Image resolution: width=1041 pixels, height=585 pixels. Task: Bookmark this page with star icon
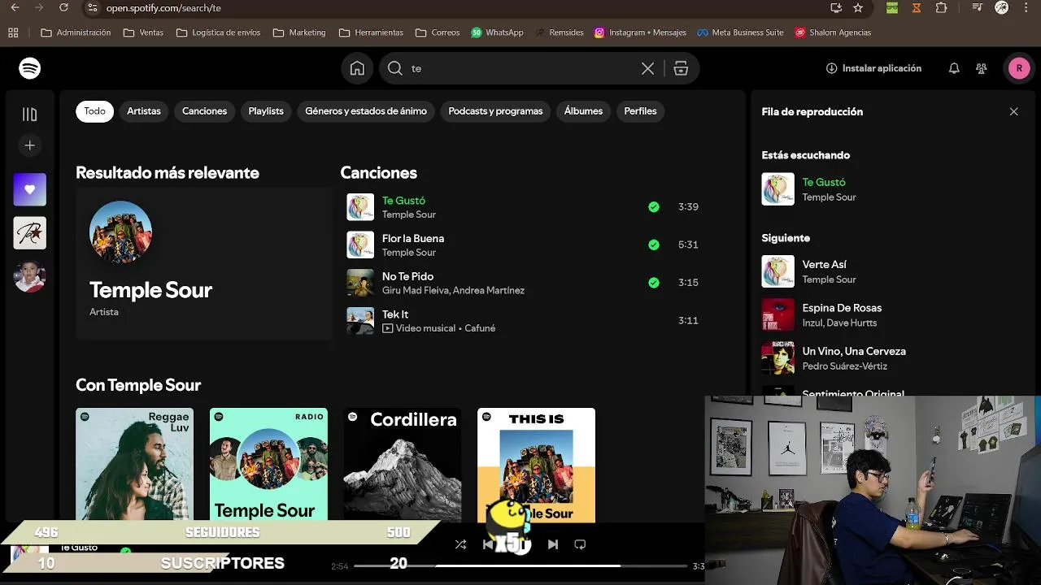point(858,8)
